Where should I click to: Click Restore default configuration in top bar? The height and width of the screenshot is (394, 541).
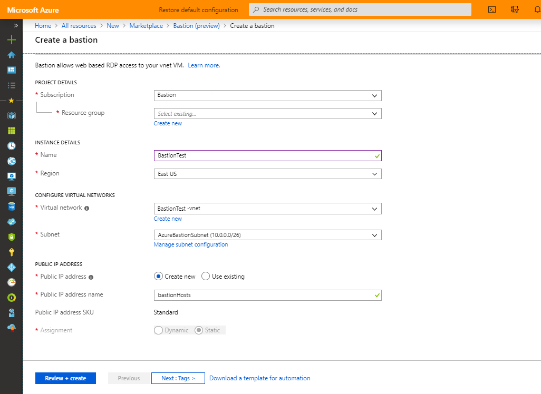[x=198, y=10]
